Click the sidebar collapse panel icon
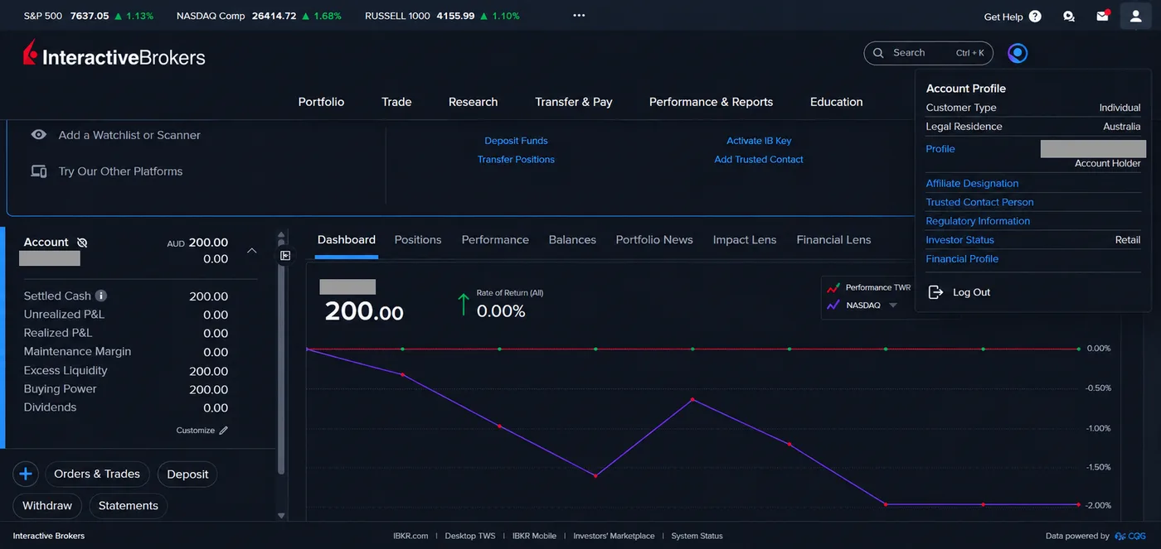This screenshot has width=1161, height=549. pyautogui.click(x=285, y=256)
